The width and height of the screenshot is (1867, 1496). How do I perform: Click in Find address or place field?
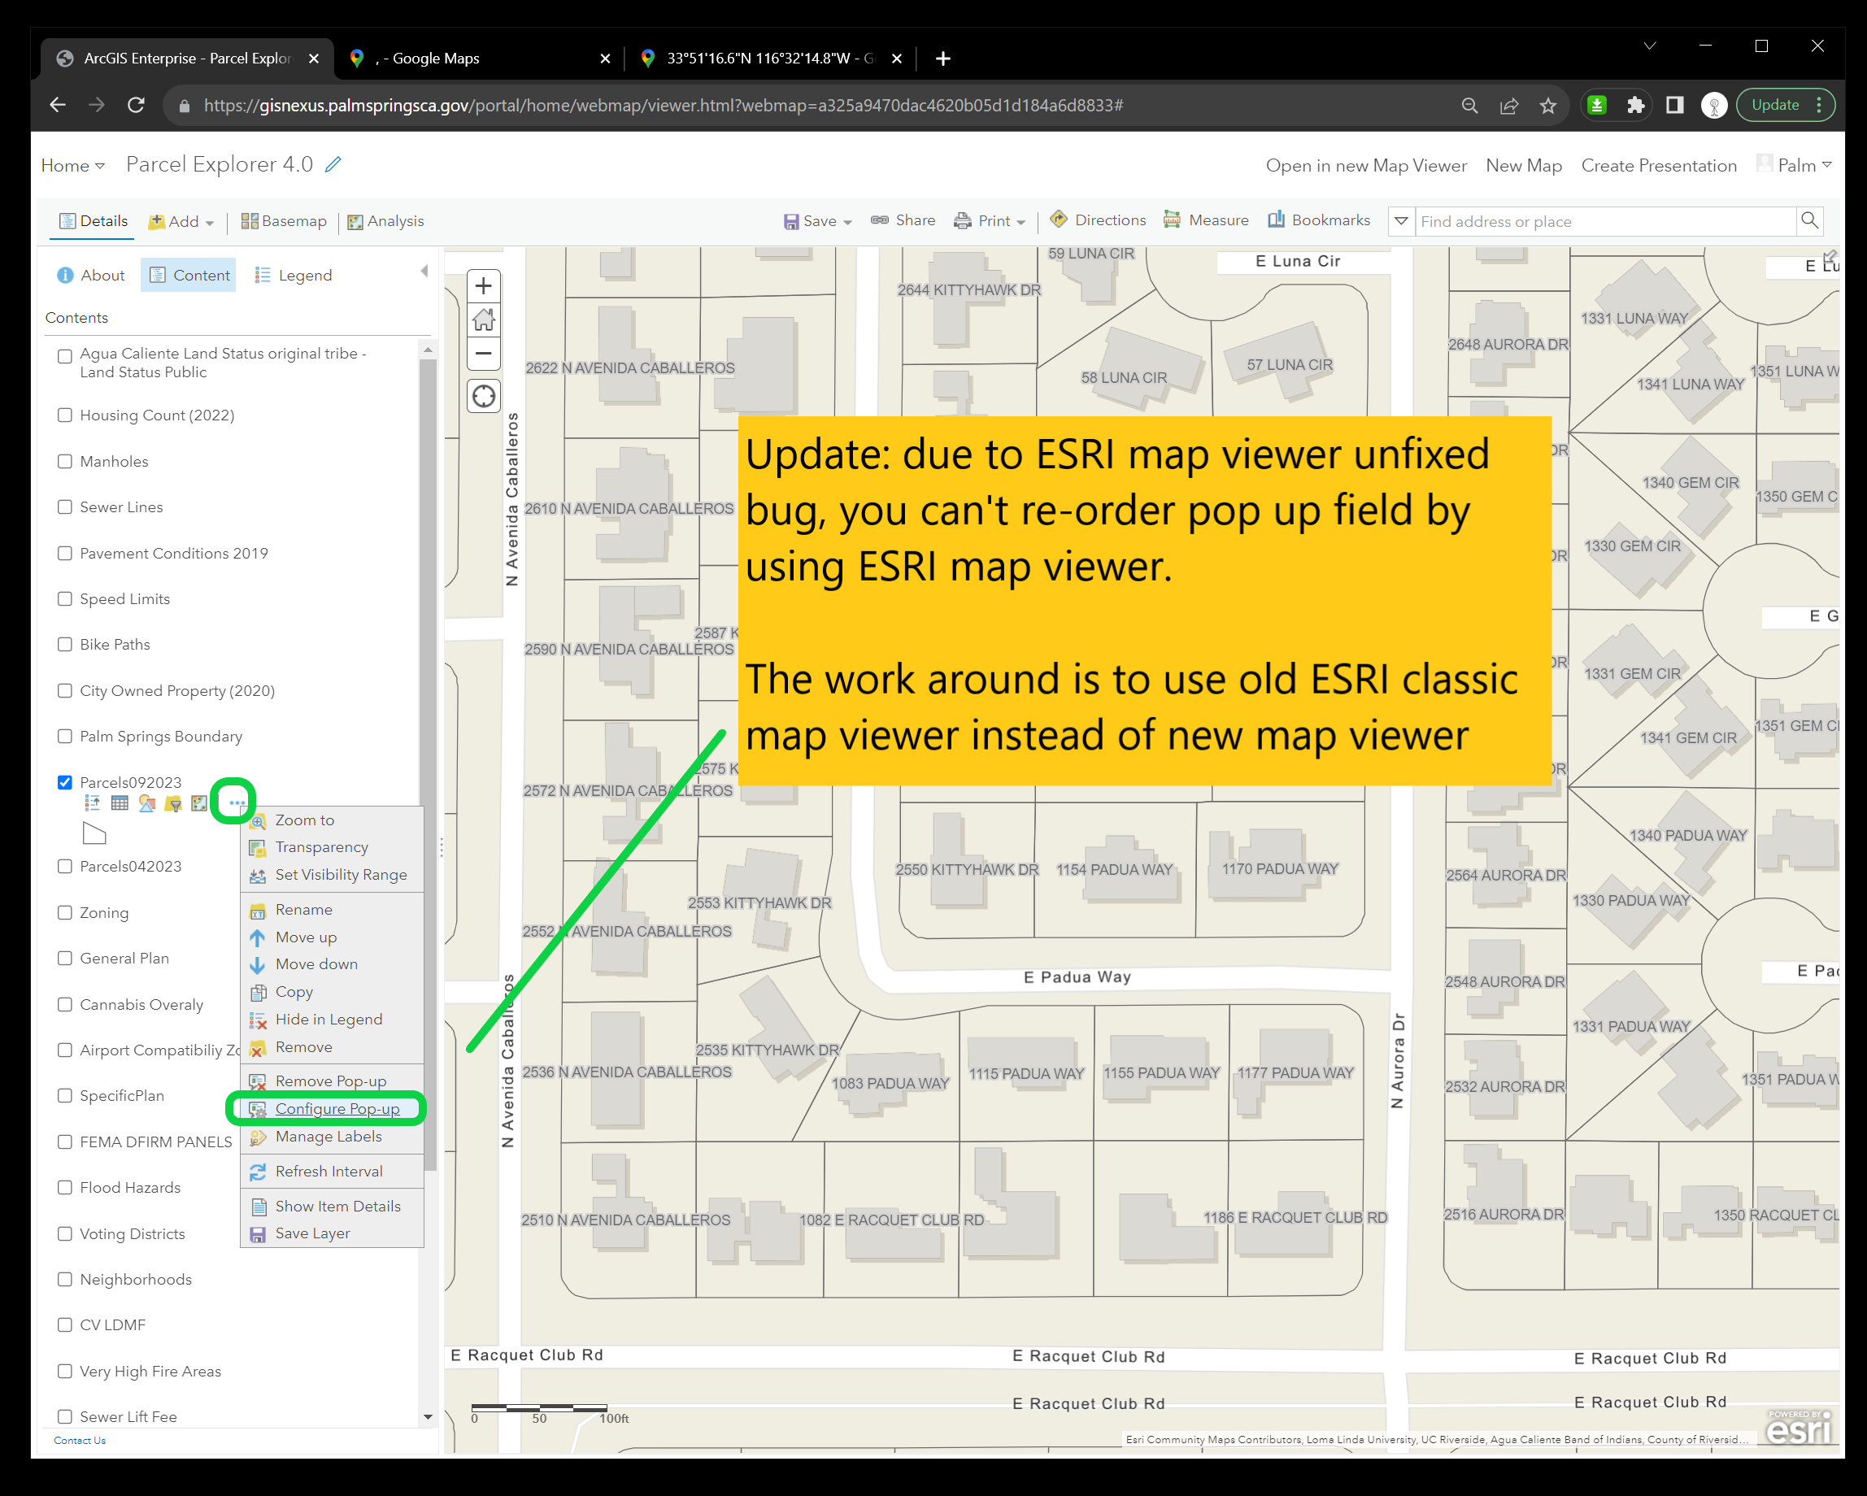point(1604,221)
